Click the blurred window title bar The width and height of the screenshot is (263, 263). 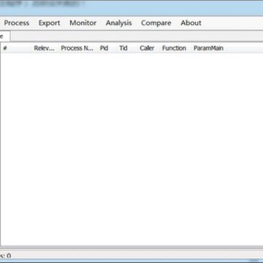131,8
